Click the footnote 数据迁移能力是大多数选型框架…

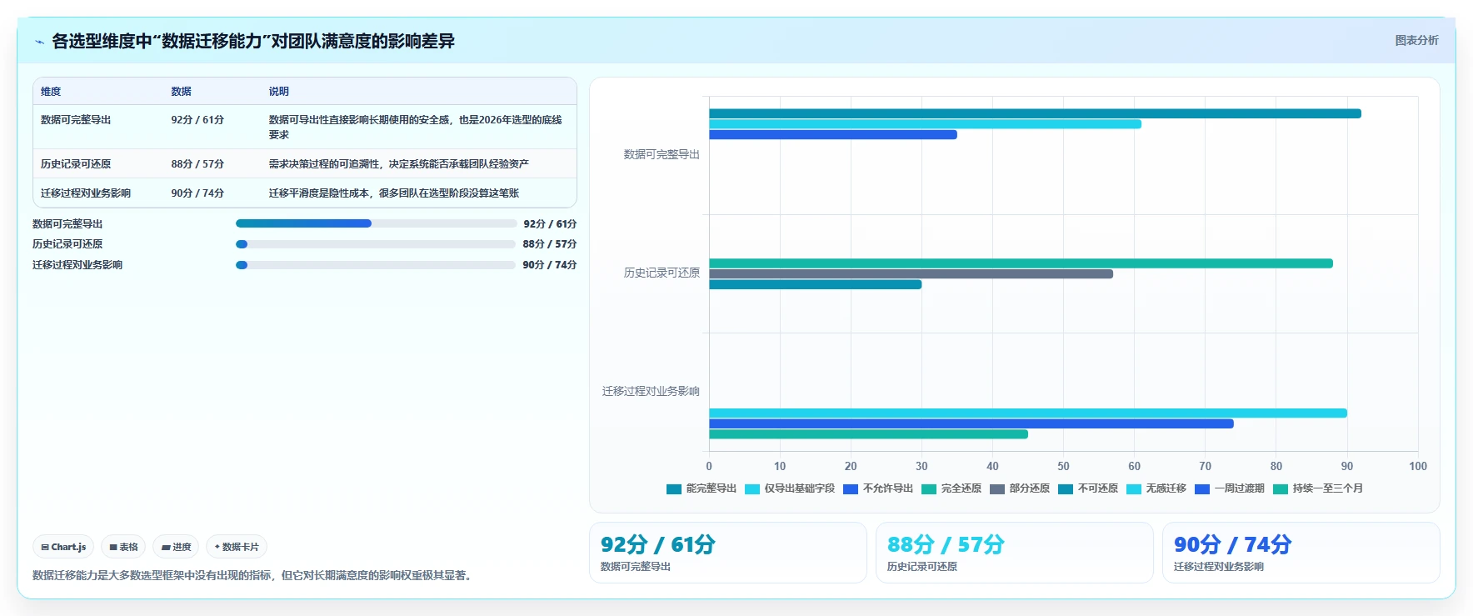(x=254, y=575)
